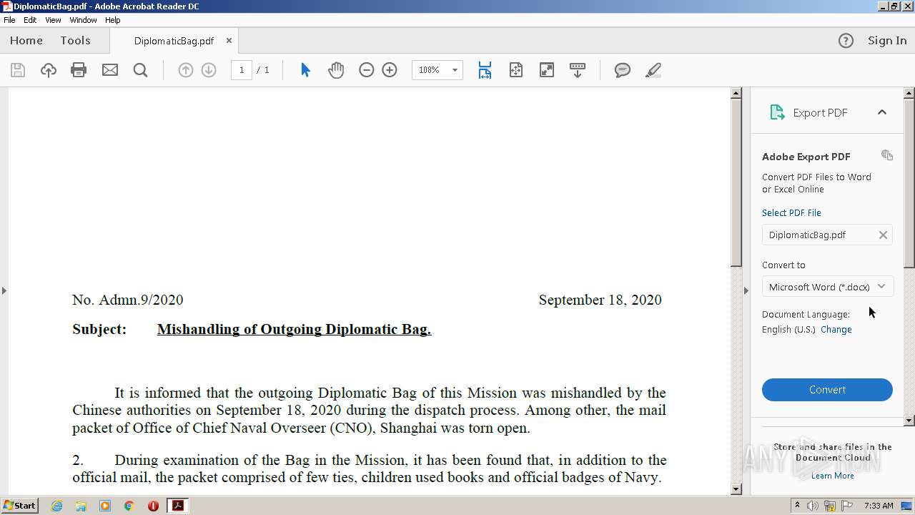Open the View menu
The width and height of the screenshot is (915, 515).
(53, 20)
